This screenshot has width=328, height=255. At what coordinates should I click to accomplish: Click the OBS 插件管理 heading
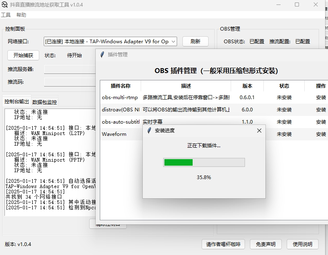[x=216, y=71]
